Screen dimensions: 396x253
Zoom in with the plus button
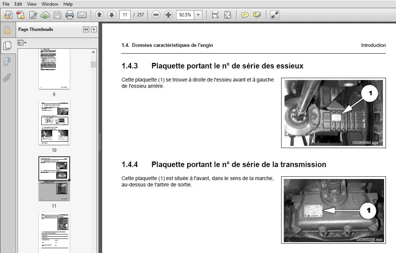[x=168, y=15]
